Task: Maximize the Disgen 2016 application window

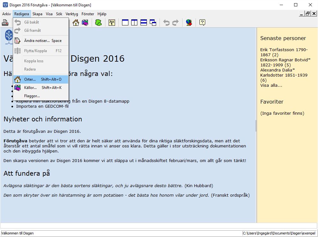Action: [x=296, y=5]
